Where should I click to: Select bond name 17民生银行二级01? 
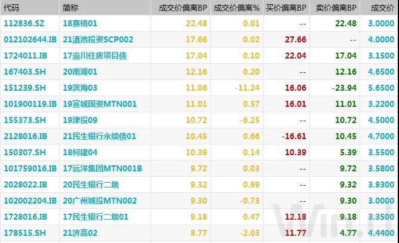click(x=96, y=217)
